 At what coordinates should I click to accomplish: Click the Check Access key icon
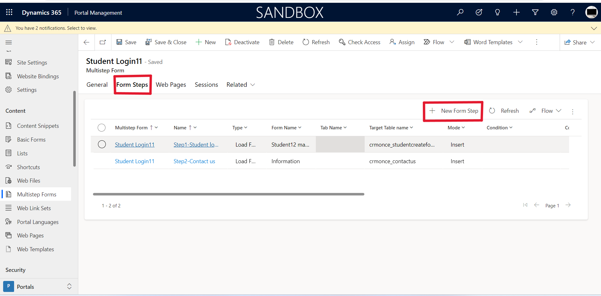(x=342, y=42)
